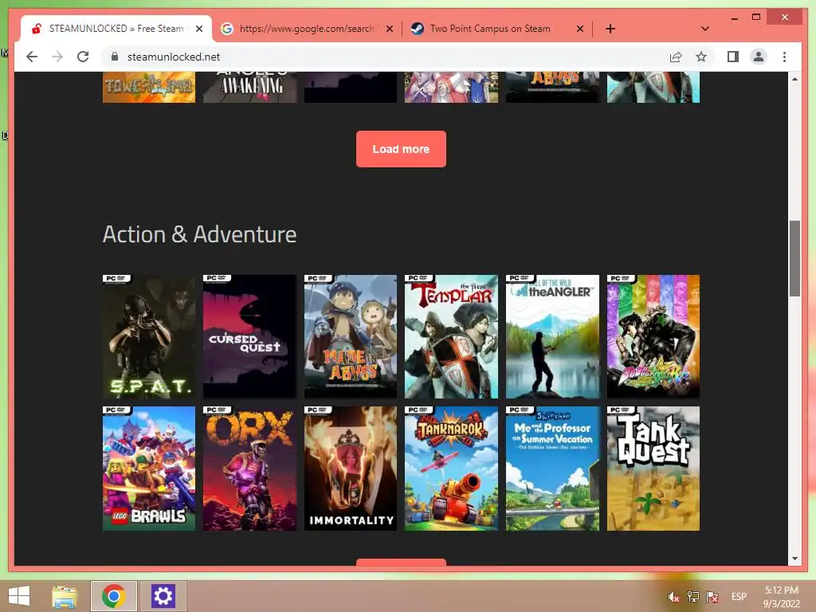Viewport: 816px width, 612px height.
Task: Open JoJo's Bizarre Adventure game cover
Action: click(653, 337)
